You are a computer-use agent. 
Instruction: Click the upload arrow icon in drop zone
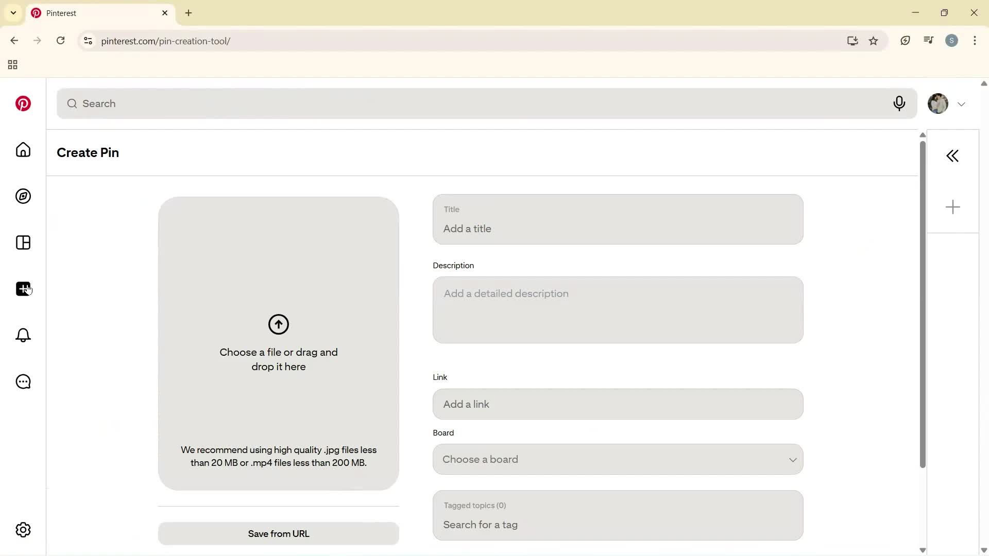click(x=278, y=324)
